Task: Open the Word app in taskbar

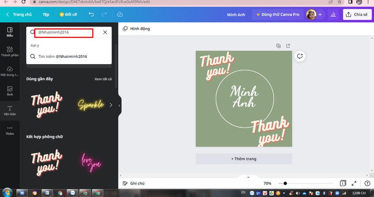Action: tap(47, 193)
